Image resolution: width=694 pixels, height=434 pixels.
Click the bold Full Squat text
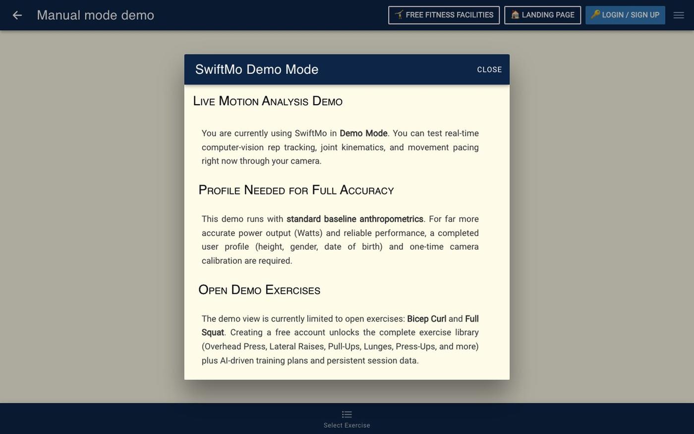point(340,325)
